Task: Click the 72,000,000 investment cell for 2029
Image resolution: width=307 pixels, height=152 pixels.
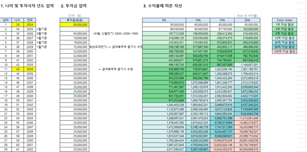Action: tap(75, 47)
